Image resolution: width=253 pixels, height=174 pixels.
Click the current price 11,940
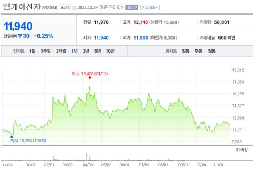point(18,26)
